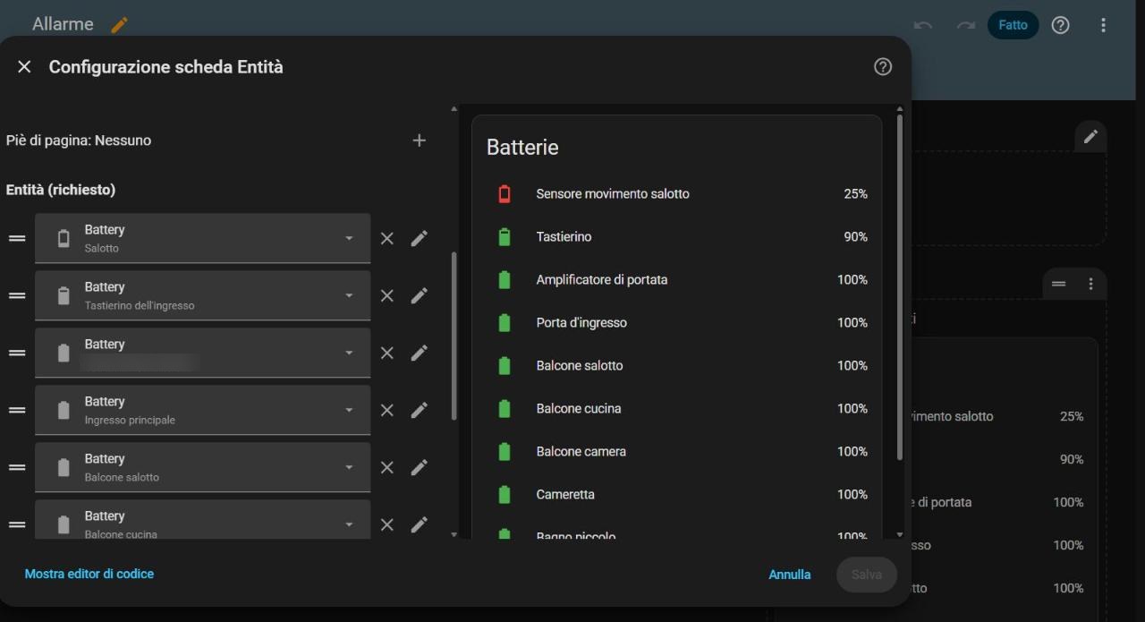
Task: Redo last dashboard change
Action: tap(966, 25)
